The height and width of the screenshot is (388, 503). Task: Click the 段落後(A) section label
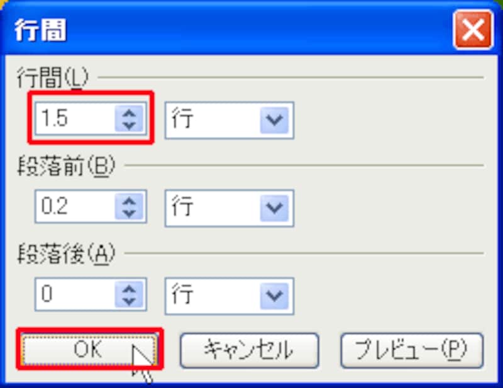point(66,253)
